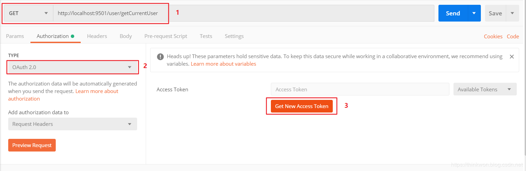The width and height of the screenshot is (526, 171).
Task: Expand the OAuth 2.0 type dropdown
Action: pyautogui.click(x=72, y=67)
